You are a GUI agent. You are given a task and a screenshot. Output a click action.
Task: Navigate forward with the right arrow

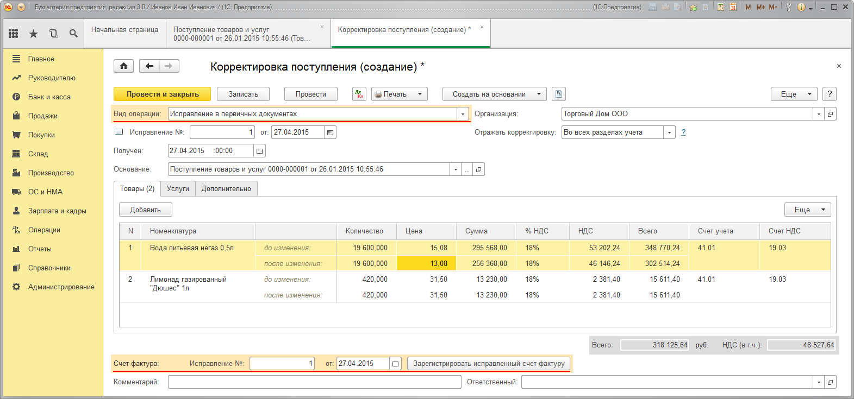point(169,66)
